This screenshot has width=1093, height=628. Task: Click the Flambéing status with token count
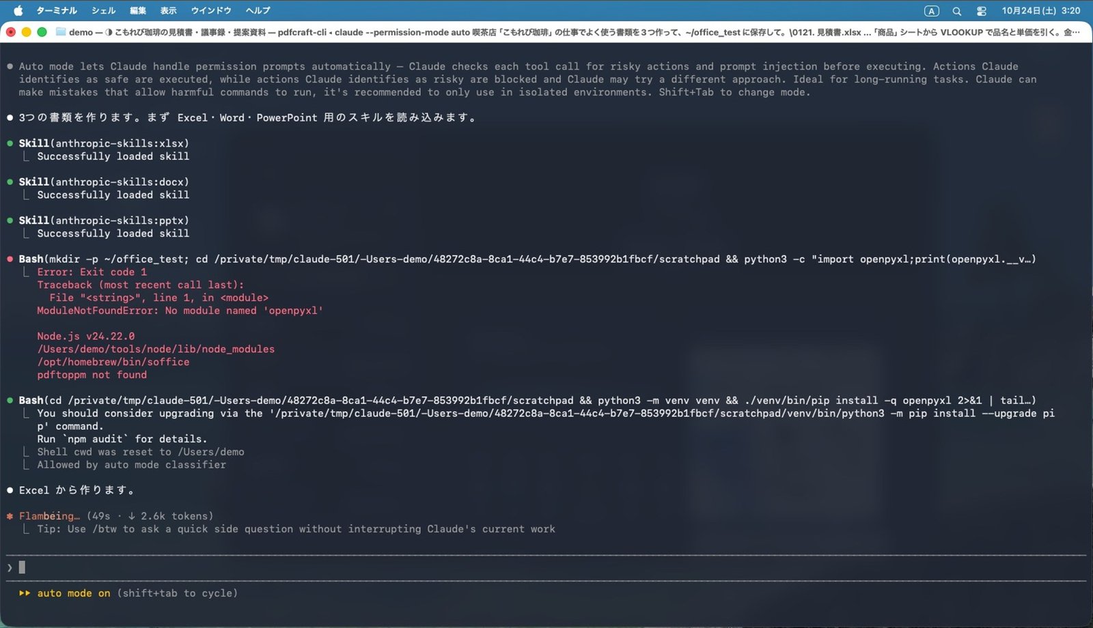[116, 516]
